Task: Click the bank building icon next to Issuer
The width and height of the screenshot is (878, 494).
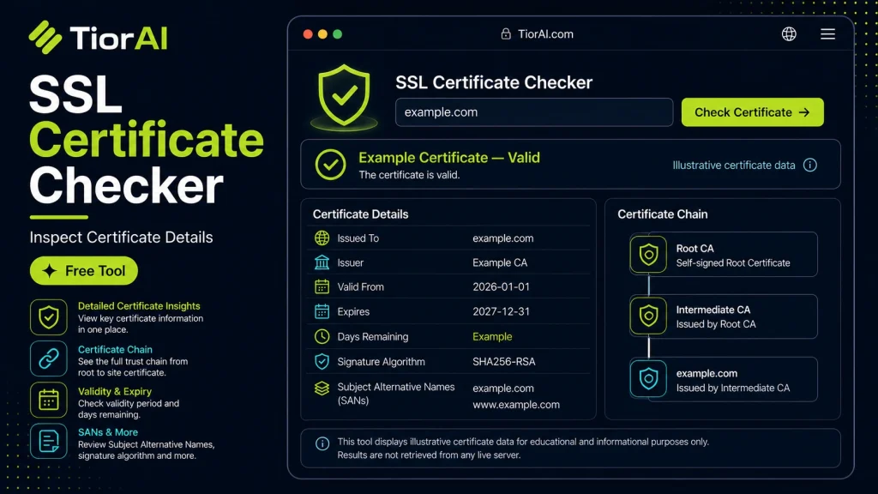Action: click(322, 262)
